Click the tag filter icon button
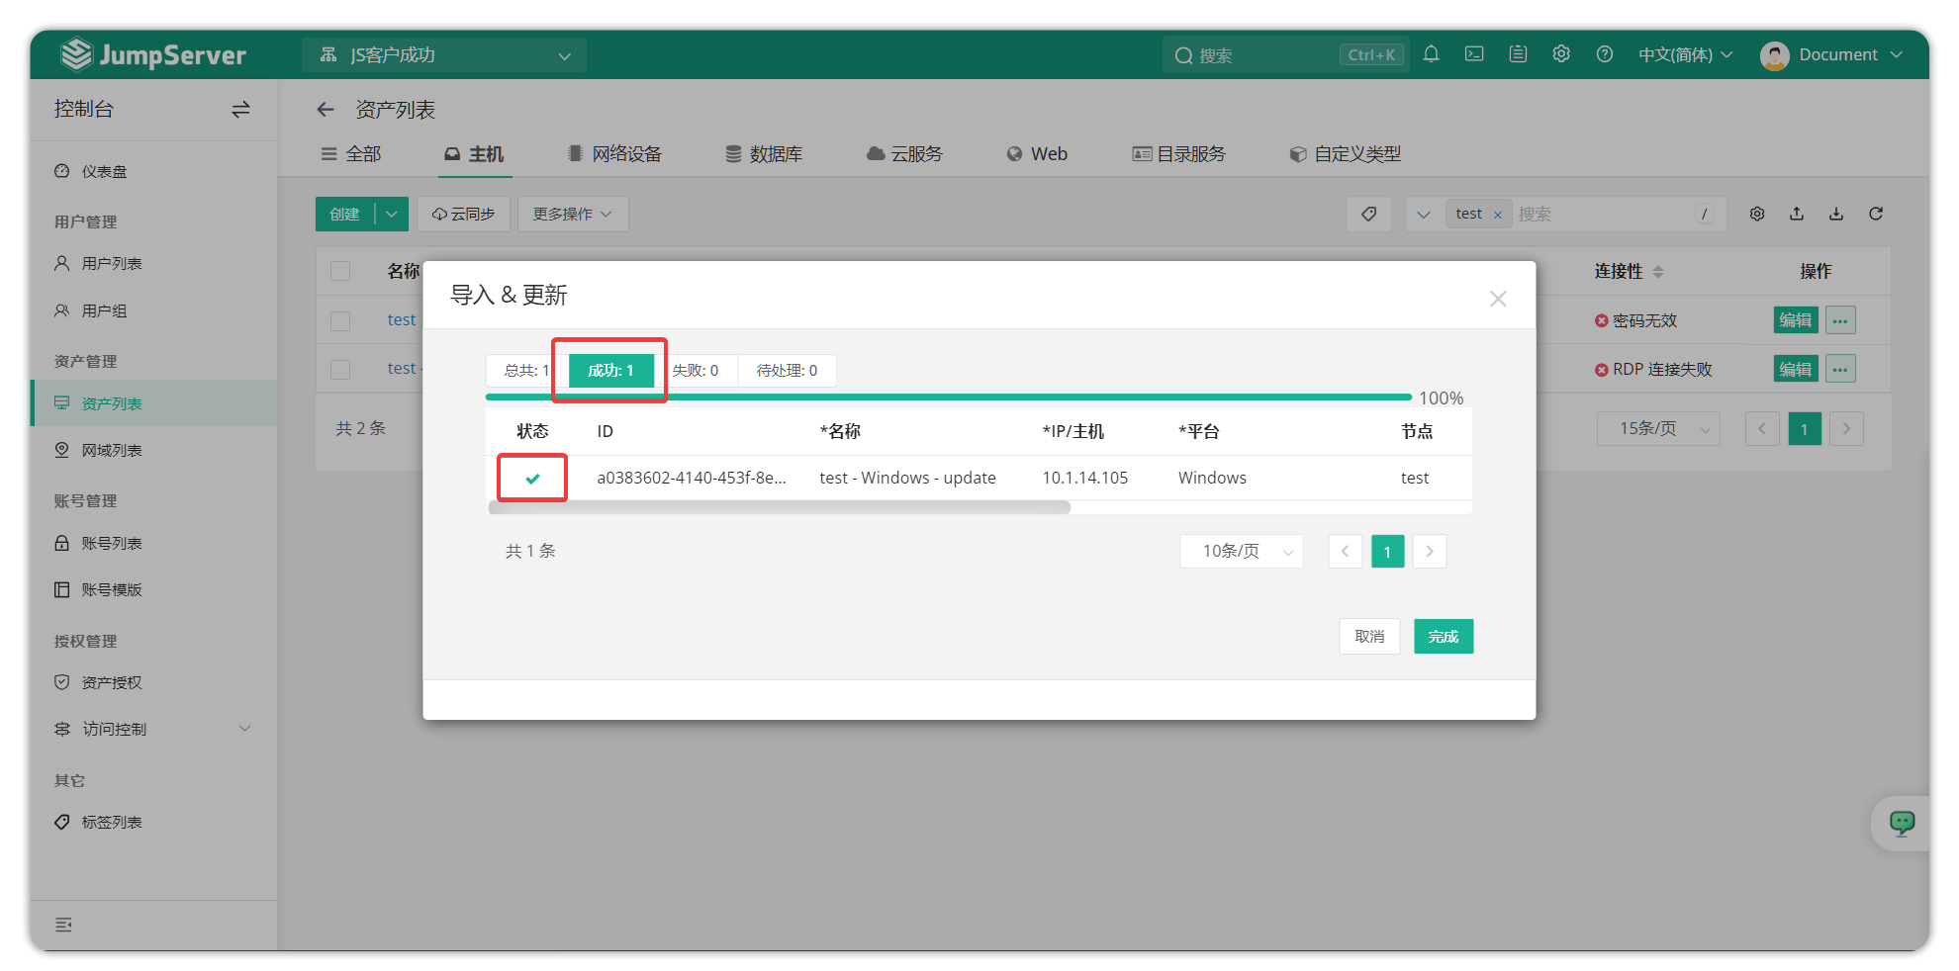This screenshot has width=1959, height=971. (x=1369, y=214)
